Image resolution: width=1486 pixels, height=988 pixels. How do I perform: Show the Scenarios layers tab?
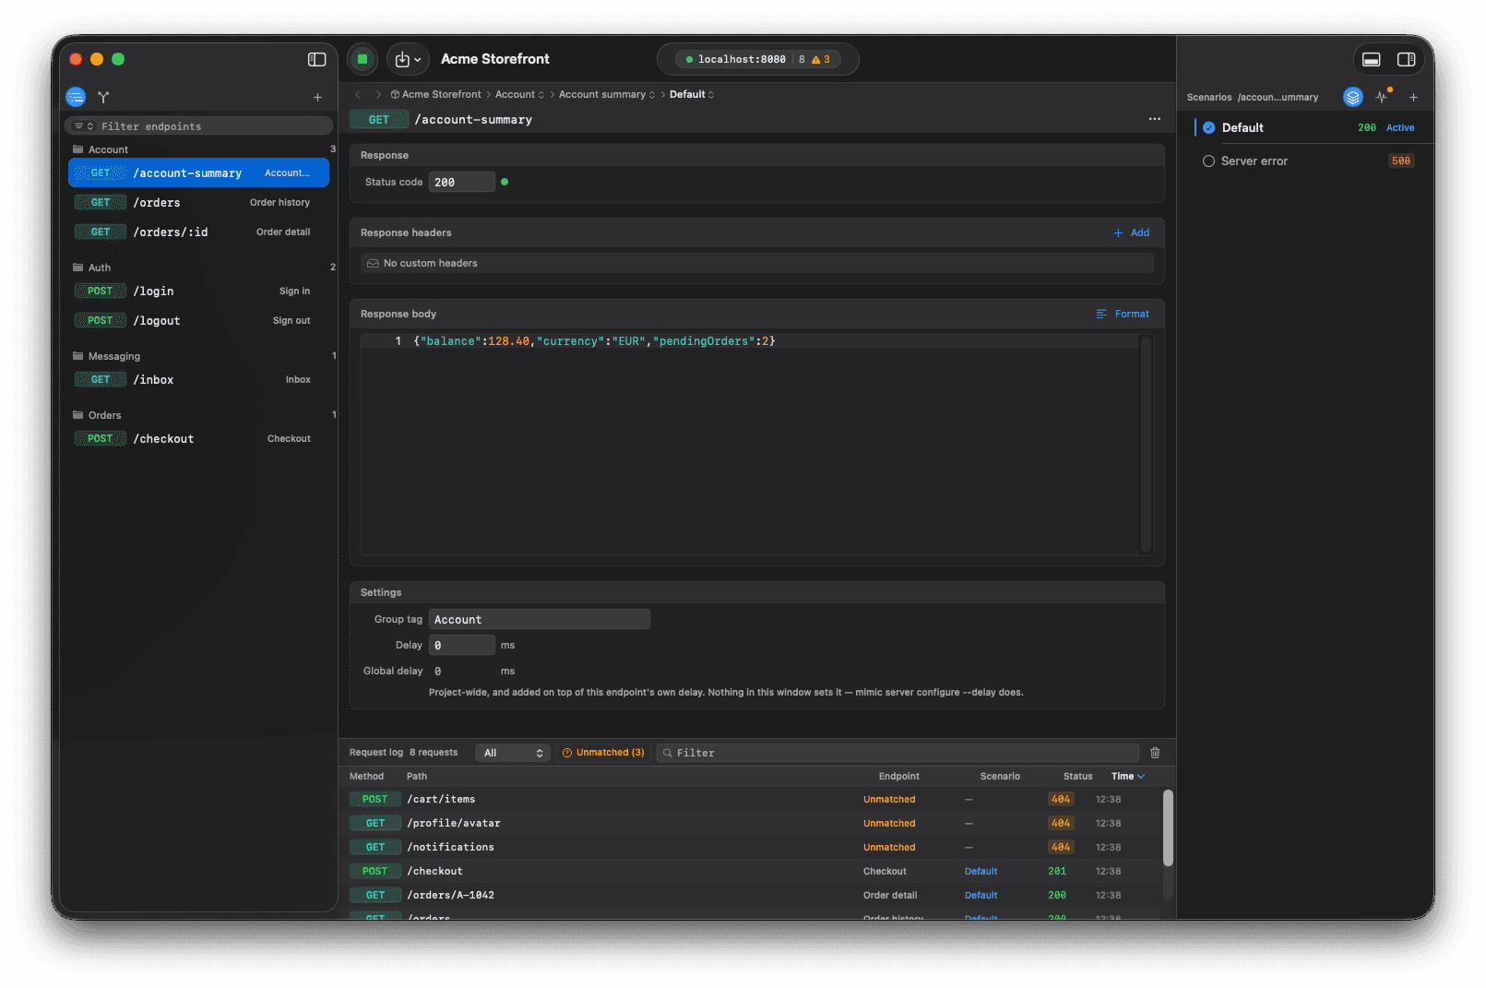pyautogui.click(x=1353, y=97)
